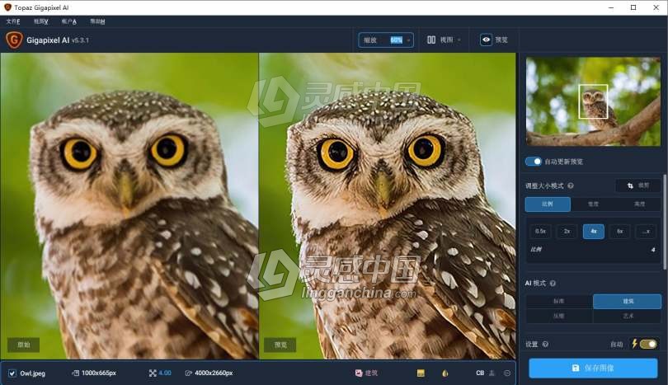The image size is (668, 385).
Task: Open the 视图 (View) menu in menu bar
Action: (x=41, y=21)
